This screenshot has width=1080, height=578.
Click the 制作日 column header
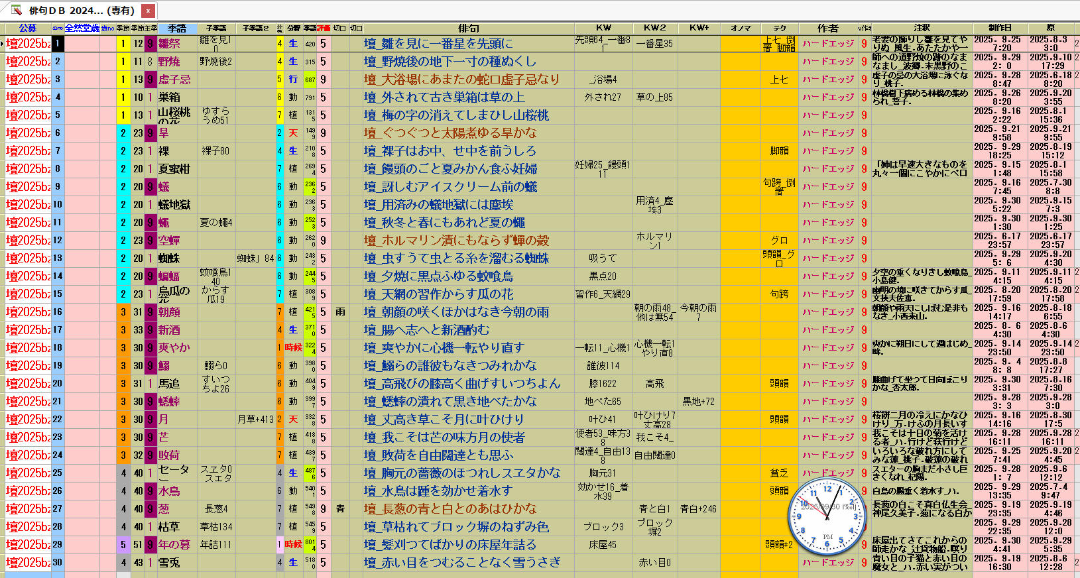tap(1000, 29)
